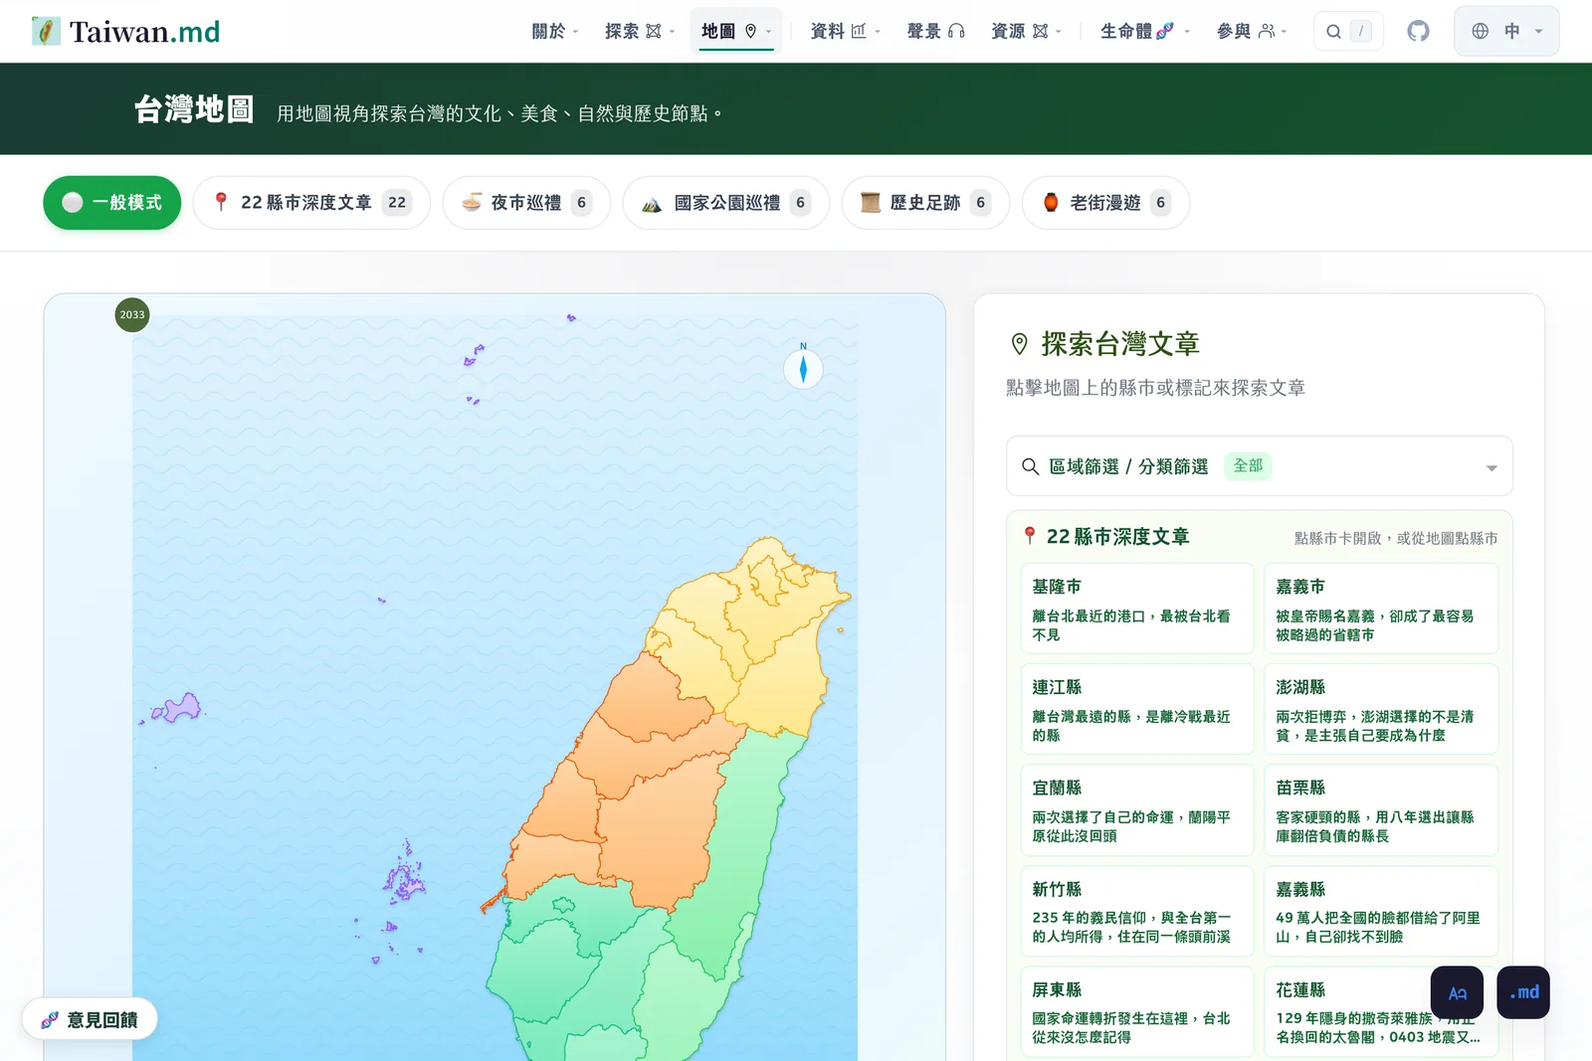Expand the 資料 nav menu
Screen dimensions: 1592x1061
tap(846, 31)
